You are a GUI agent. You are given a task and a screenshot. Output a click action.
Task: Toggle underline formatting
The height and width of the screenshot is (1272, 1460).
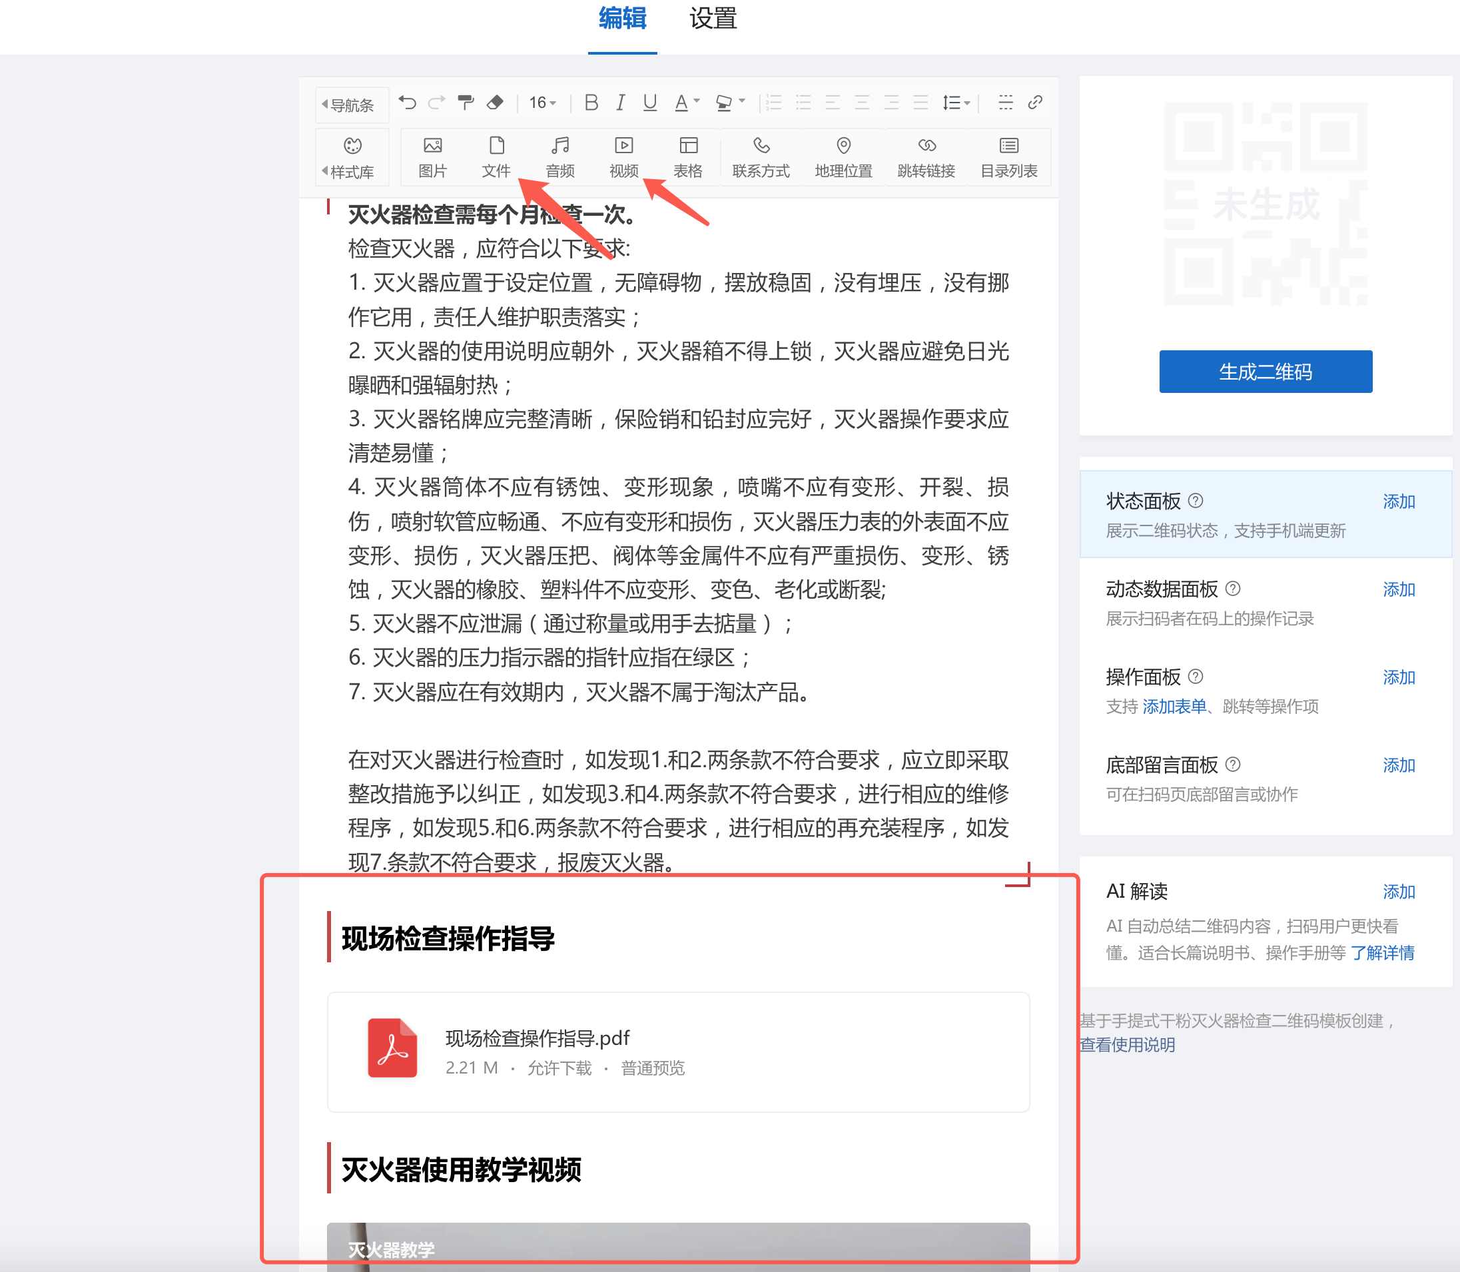coord(649,103)
